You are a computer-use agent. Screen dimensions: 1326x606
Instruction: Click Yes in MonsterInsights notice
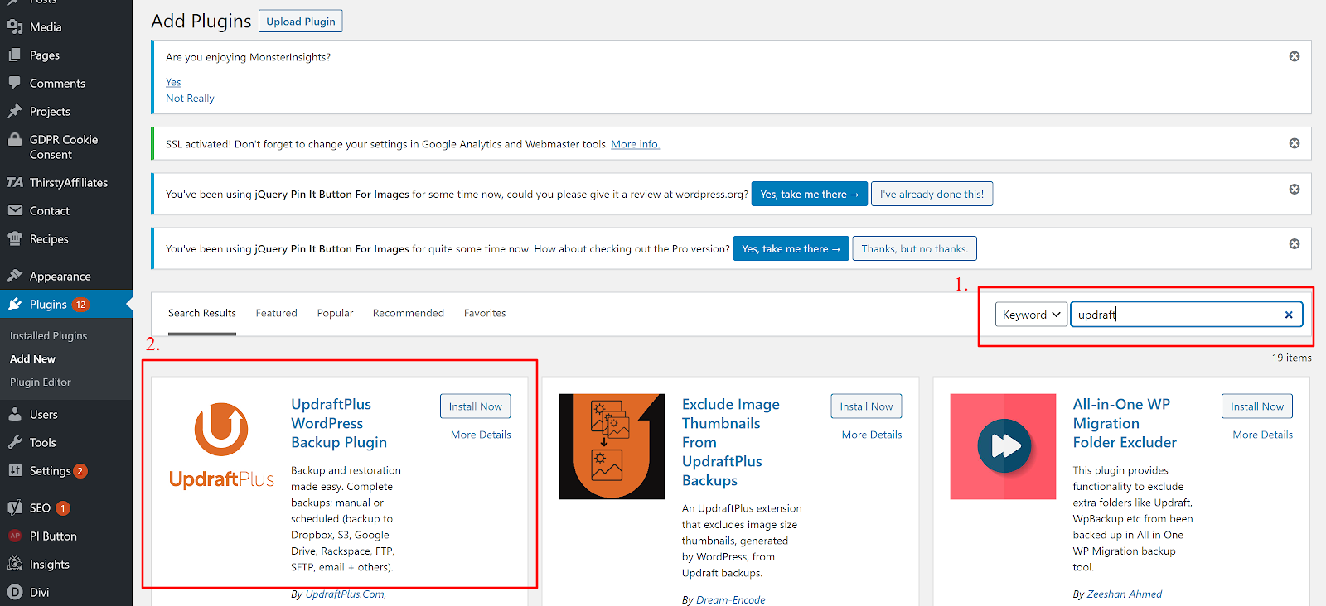(173, 82)
